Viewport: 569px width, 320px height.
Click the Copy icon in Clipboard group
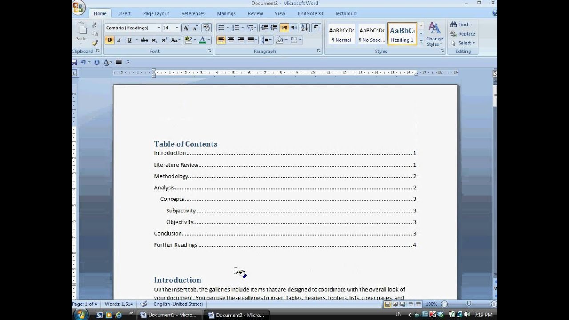pos(95,34)
